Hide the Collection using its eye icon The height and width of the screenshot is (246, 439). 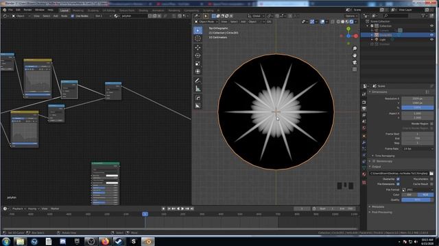point(431,26)
